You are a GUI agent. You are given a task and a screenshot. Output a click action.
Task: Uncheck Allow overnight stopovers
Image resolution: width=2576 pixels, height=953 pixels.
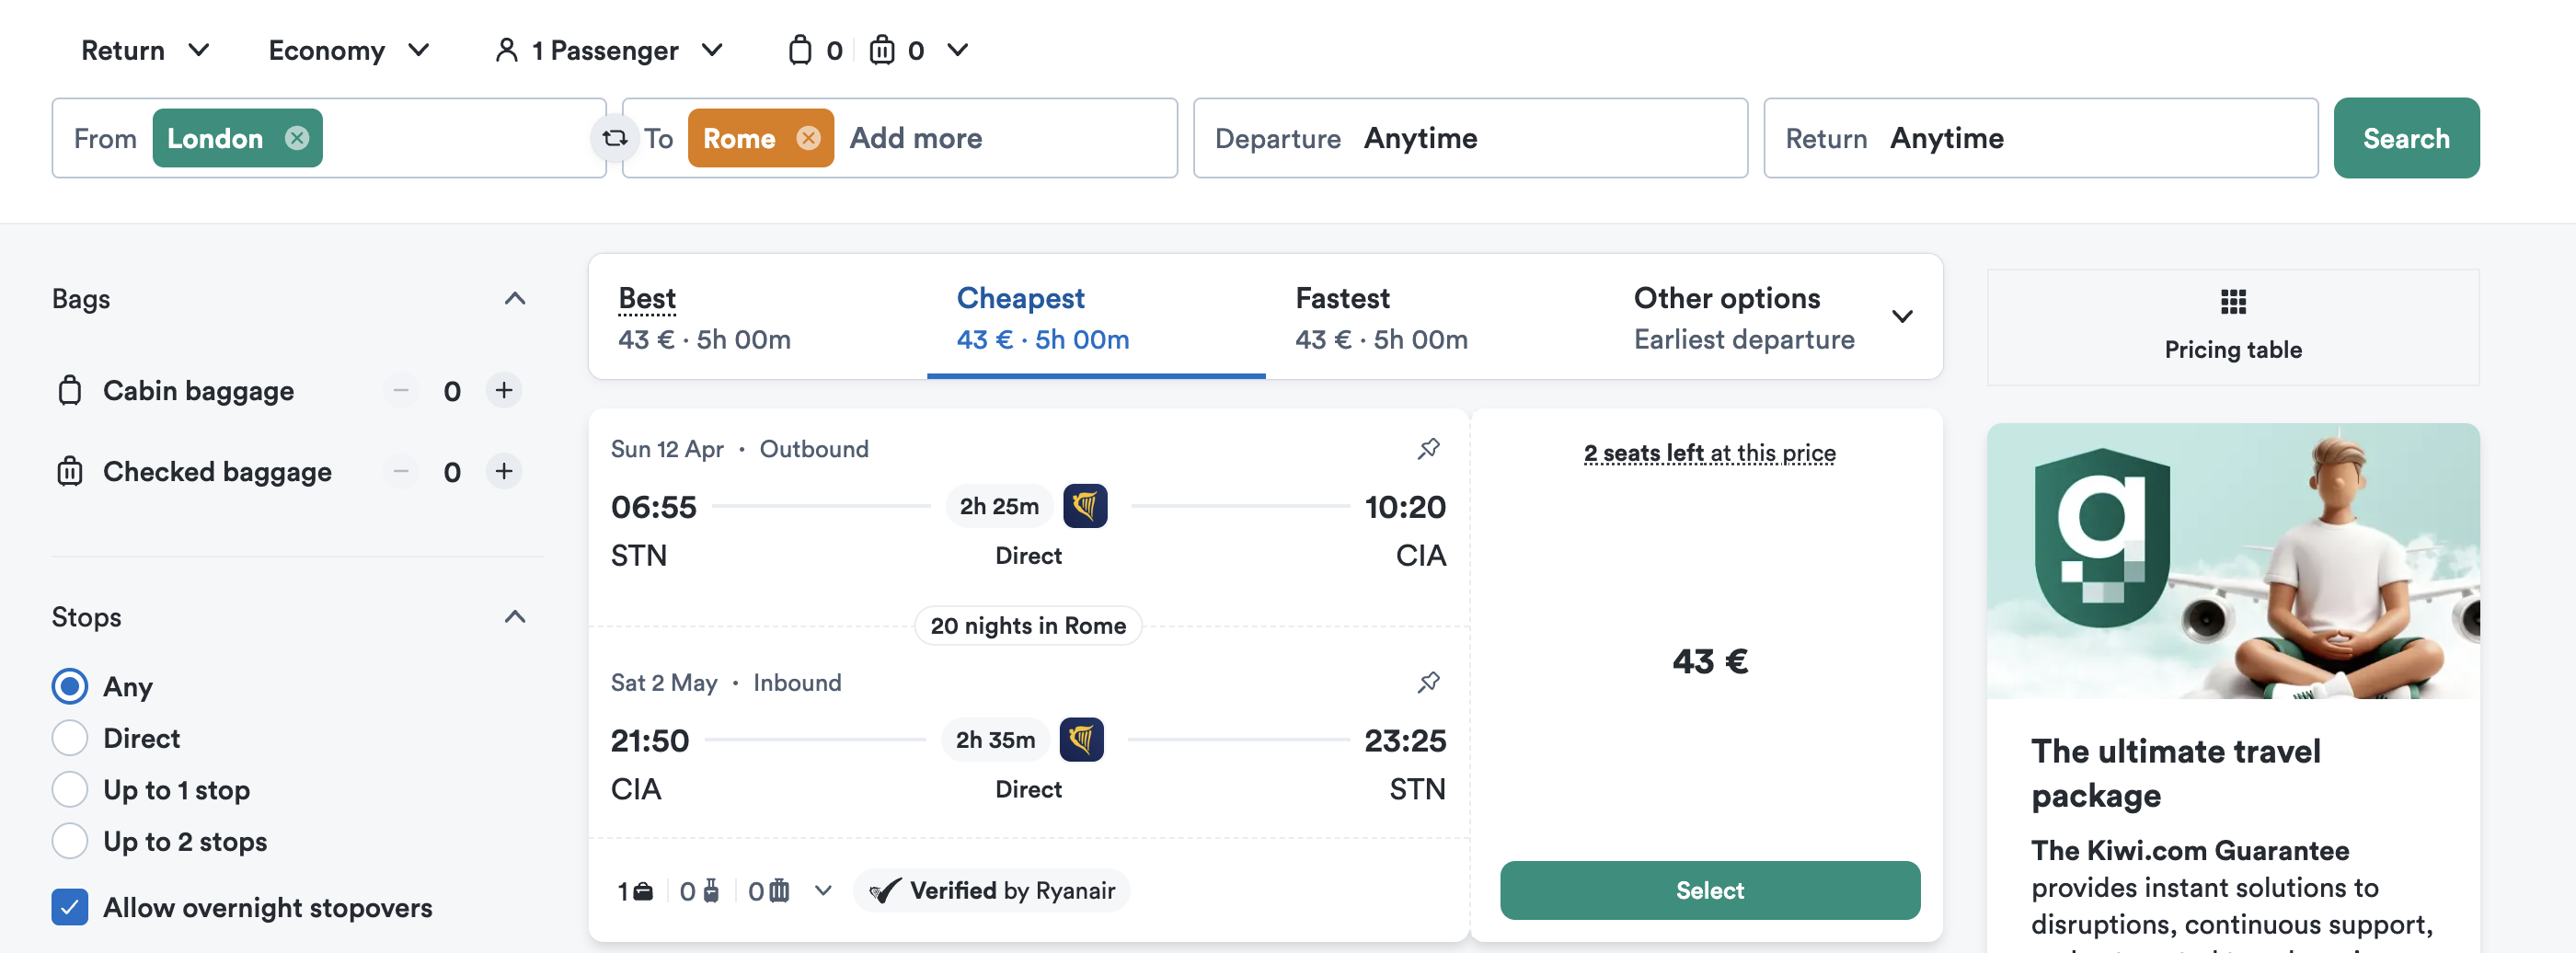[70, 907]
